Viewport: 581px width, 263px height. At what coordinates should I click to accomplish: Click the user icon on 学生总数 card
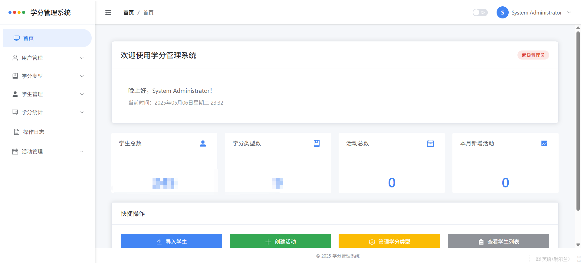click(x=203, y=143)
